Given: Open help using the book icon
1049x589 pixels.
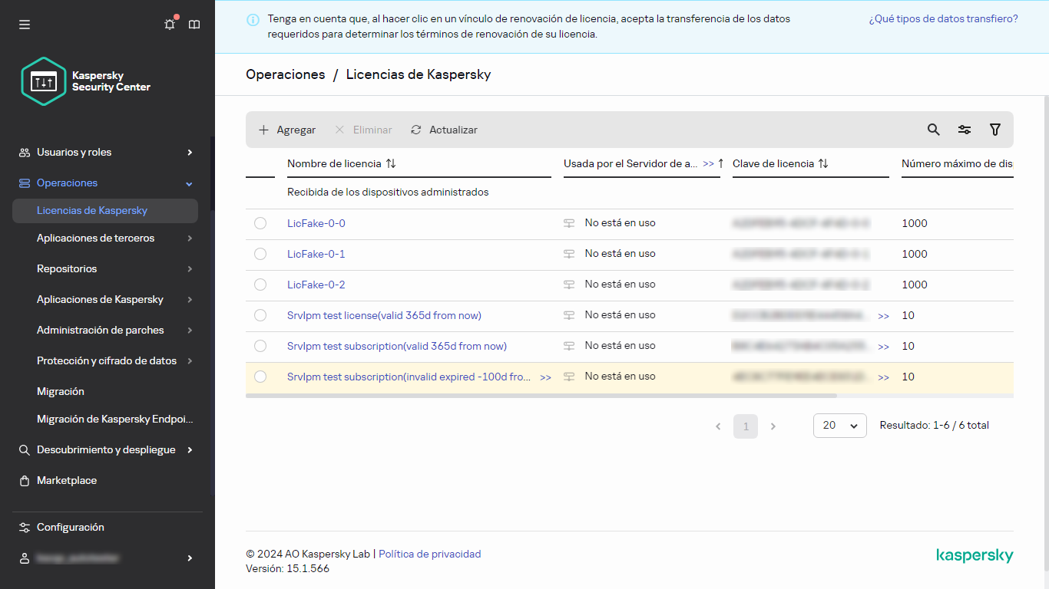Looking at the screenshot, I should 194,24.
